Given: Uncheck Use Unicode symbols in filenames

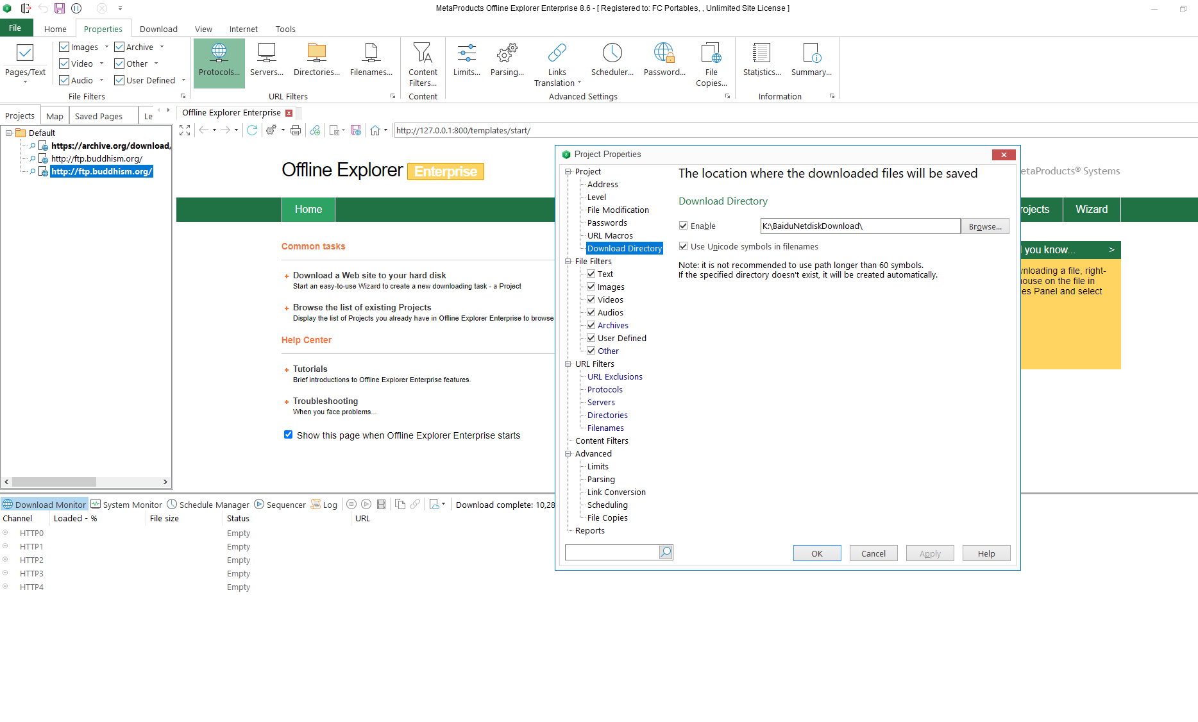Looking at the screenshot, I should pos(684,246).
